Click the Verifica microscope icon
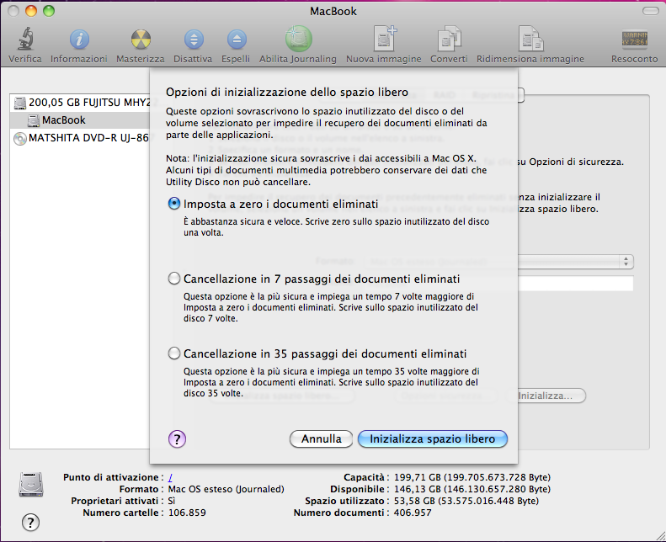 [25, 39]
